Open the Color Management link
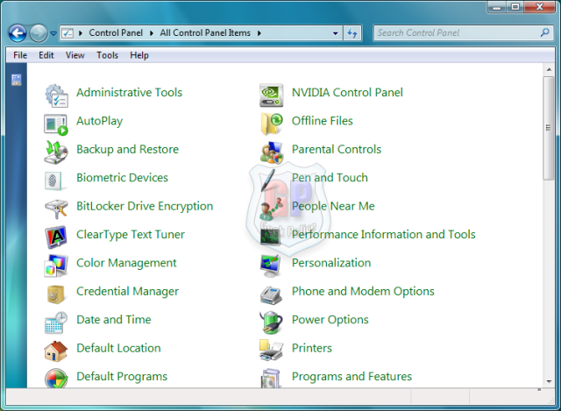 coord(126,263)
